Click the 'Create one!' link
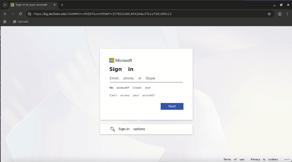Screen dimensions: 292x162 [x=142, y=88]
